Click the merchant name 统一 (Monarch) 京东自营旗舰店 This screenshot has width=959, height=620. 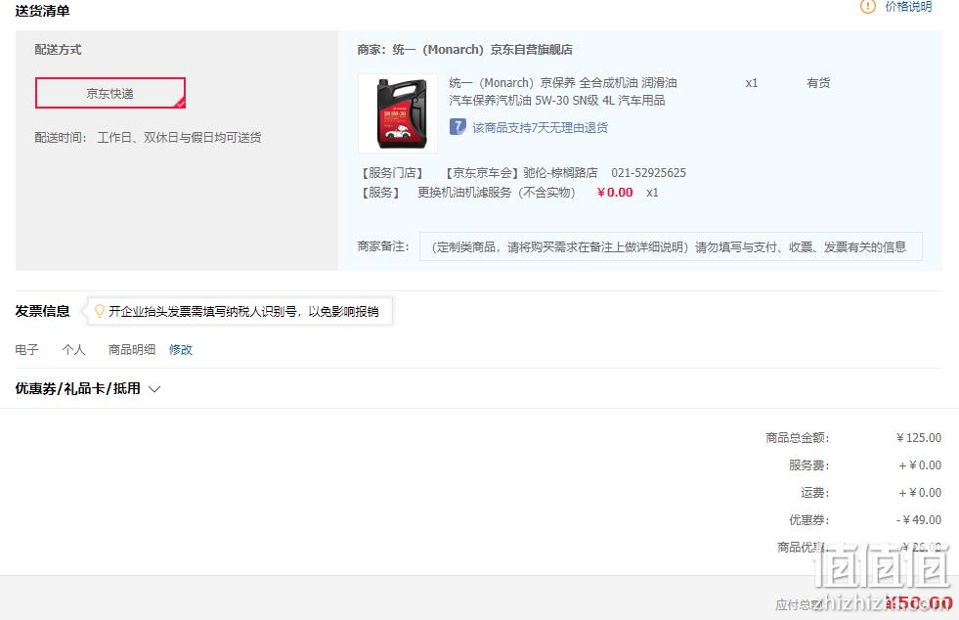point(482,50)
